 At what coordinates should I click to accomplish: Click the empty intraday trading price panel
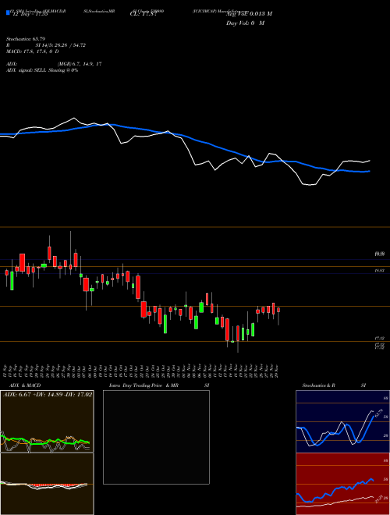click(156, 437)
